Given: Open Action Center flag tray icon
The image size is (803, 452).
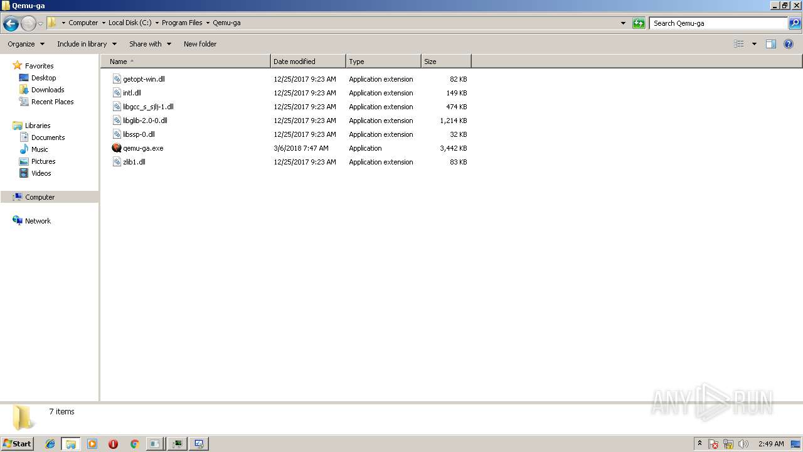Looking at the screenshot, I should [713, 444].
